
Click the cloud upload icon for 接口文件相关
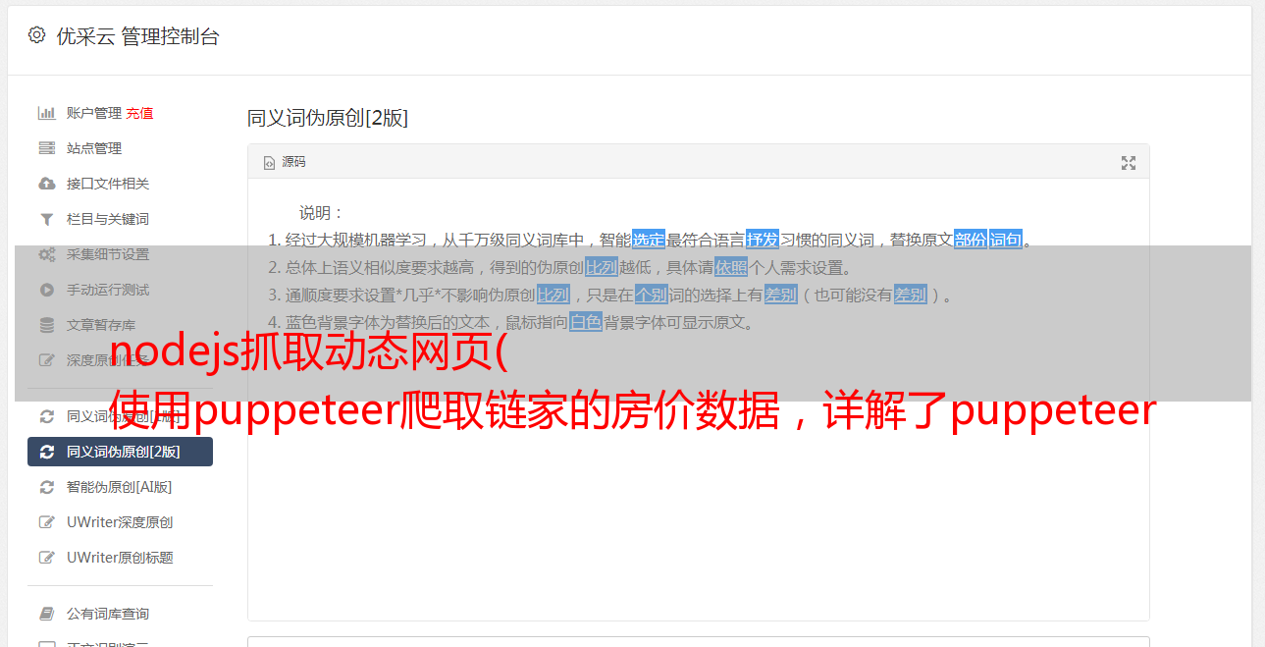(x=46, y=184)
